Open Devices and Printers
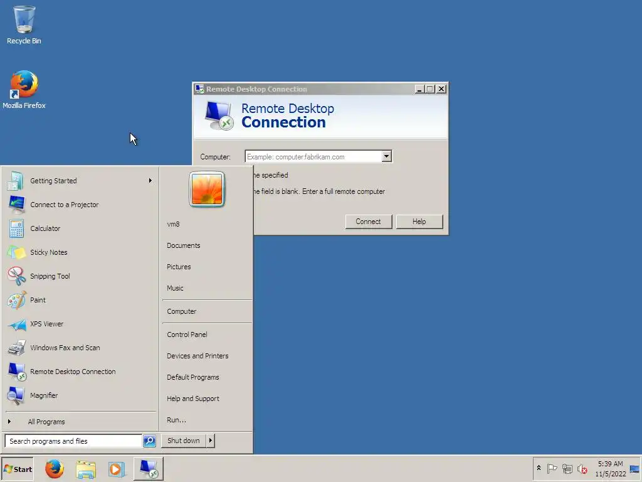 tap(197, 356)
